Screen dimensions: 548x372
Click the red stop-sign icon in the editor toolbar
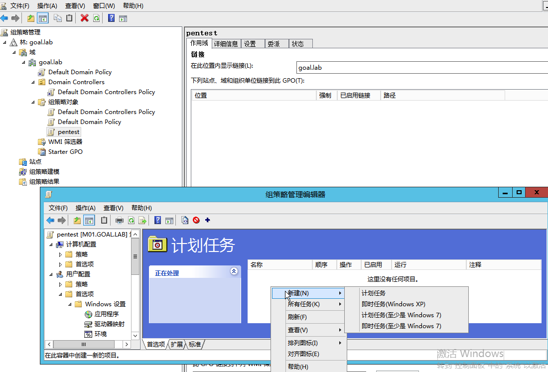196,220
